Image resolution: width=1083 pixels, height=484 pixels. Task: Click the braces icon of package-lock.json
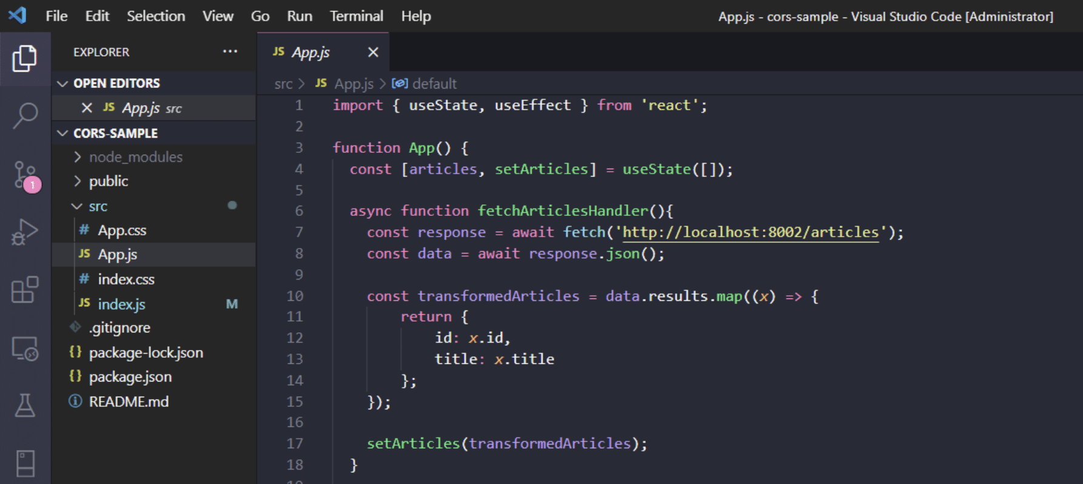[75, 352]
